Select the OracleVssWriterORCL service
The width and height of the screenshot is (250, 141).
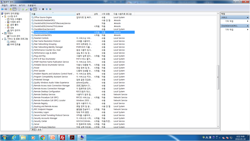pos(43,35)
